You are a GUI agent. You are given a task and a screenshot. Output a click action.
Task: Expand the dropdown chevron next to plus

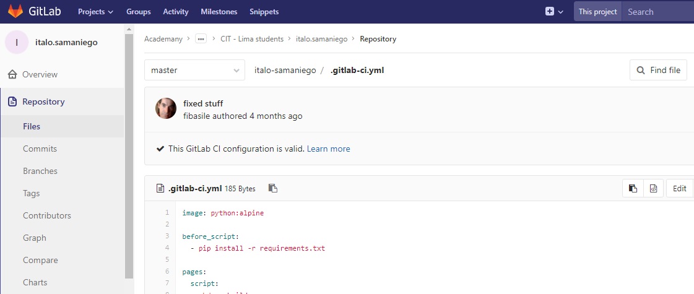(x=560, y=12)
